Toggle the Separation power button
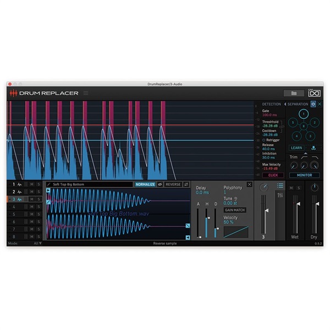Screen dimensions: 330x330 pos(313,104)
